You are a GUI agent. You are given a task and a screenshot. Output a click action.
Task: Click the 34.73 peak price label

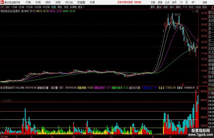coord(177,15)
